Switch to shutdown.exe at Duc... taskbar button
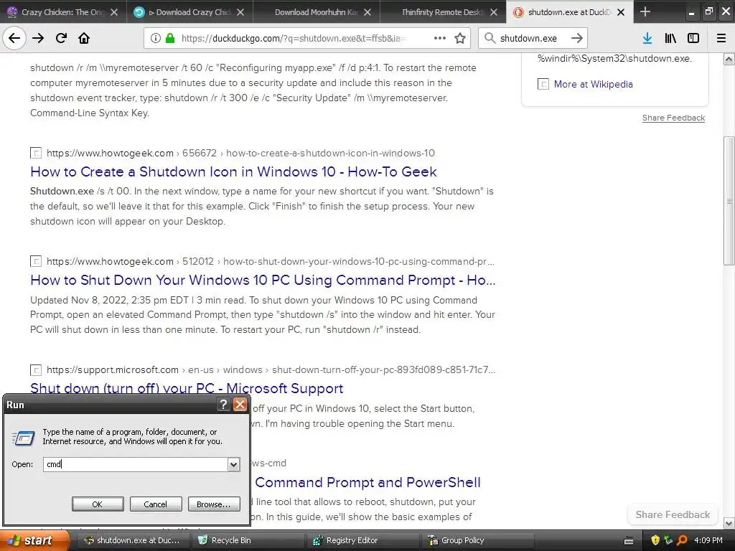Image resolution: width=735 pixels, height=551 pixels. (x=132, y=540)
